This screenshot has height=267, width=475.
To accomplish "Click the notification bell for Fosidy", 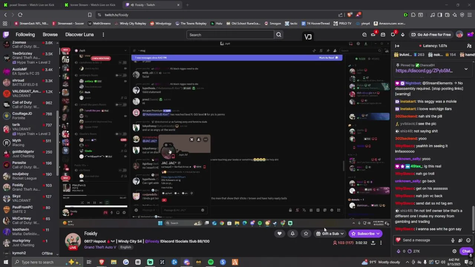I will point(292,234).
